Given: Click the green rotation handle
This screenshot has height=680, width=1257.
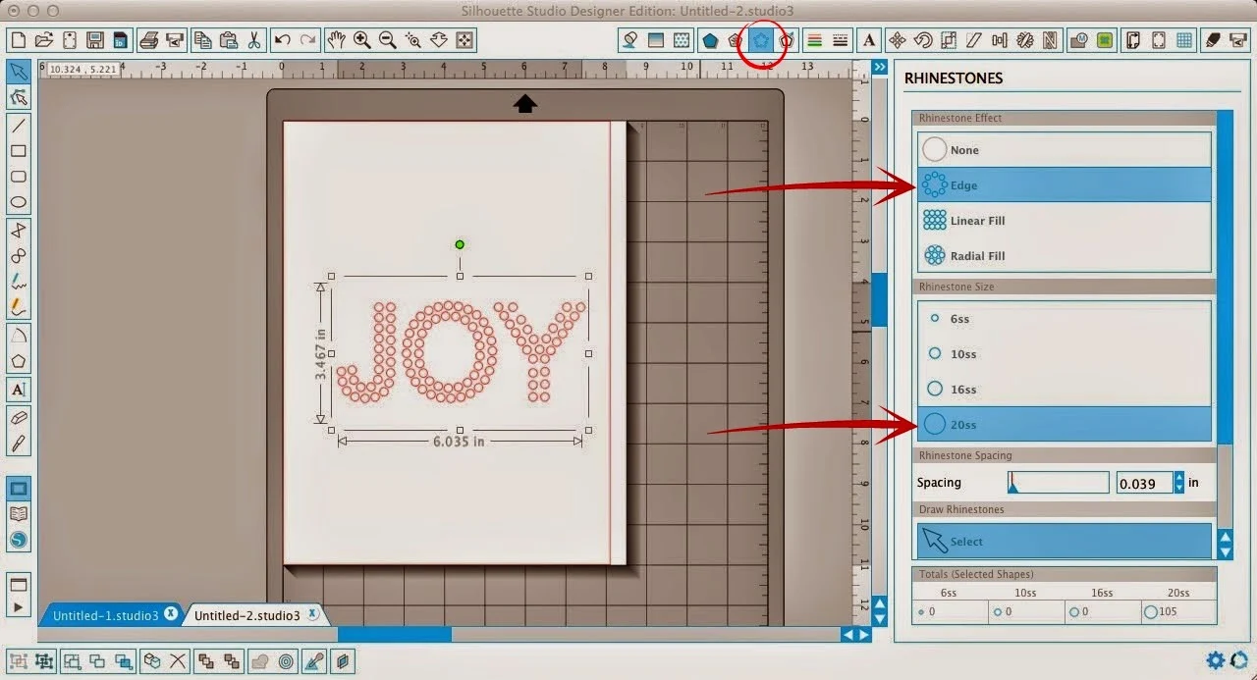Looking at the screenshot, I should (x=460, y=244).
